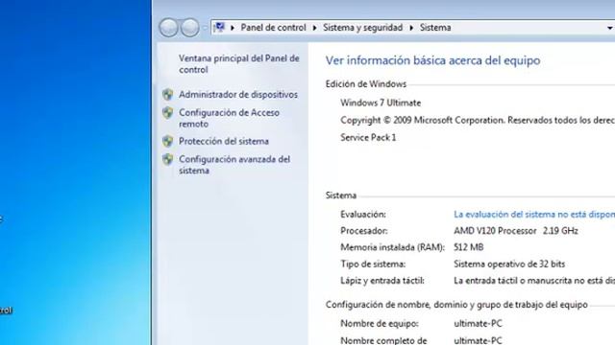Open the address bar history dropdown arrow
The image size is (615, 345).
[610, 28]
